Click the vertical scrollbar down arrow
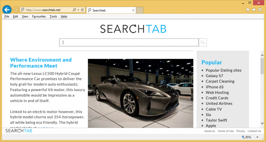266x142 pixels. 262,123
